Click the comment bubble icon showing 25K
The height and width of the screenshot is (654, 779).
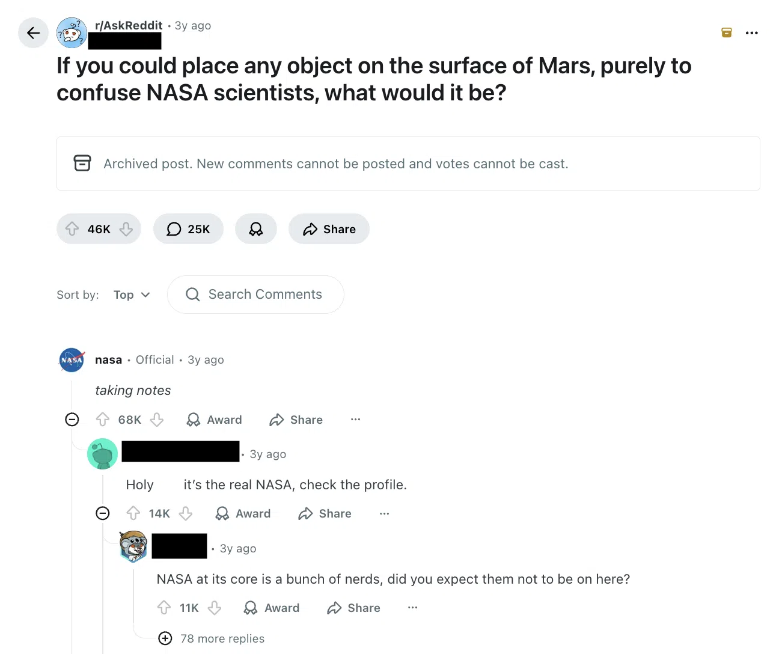click(174, 229)
